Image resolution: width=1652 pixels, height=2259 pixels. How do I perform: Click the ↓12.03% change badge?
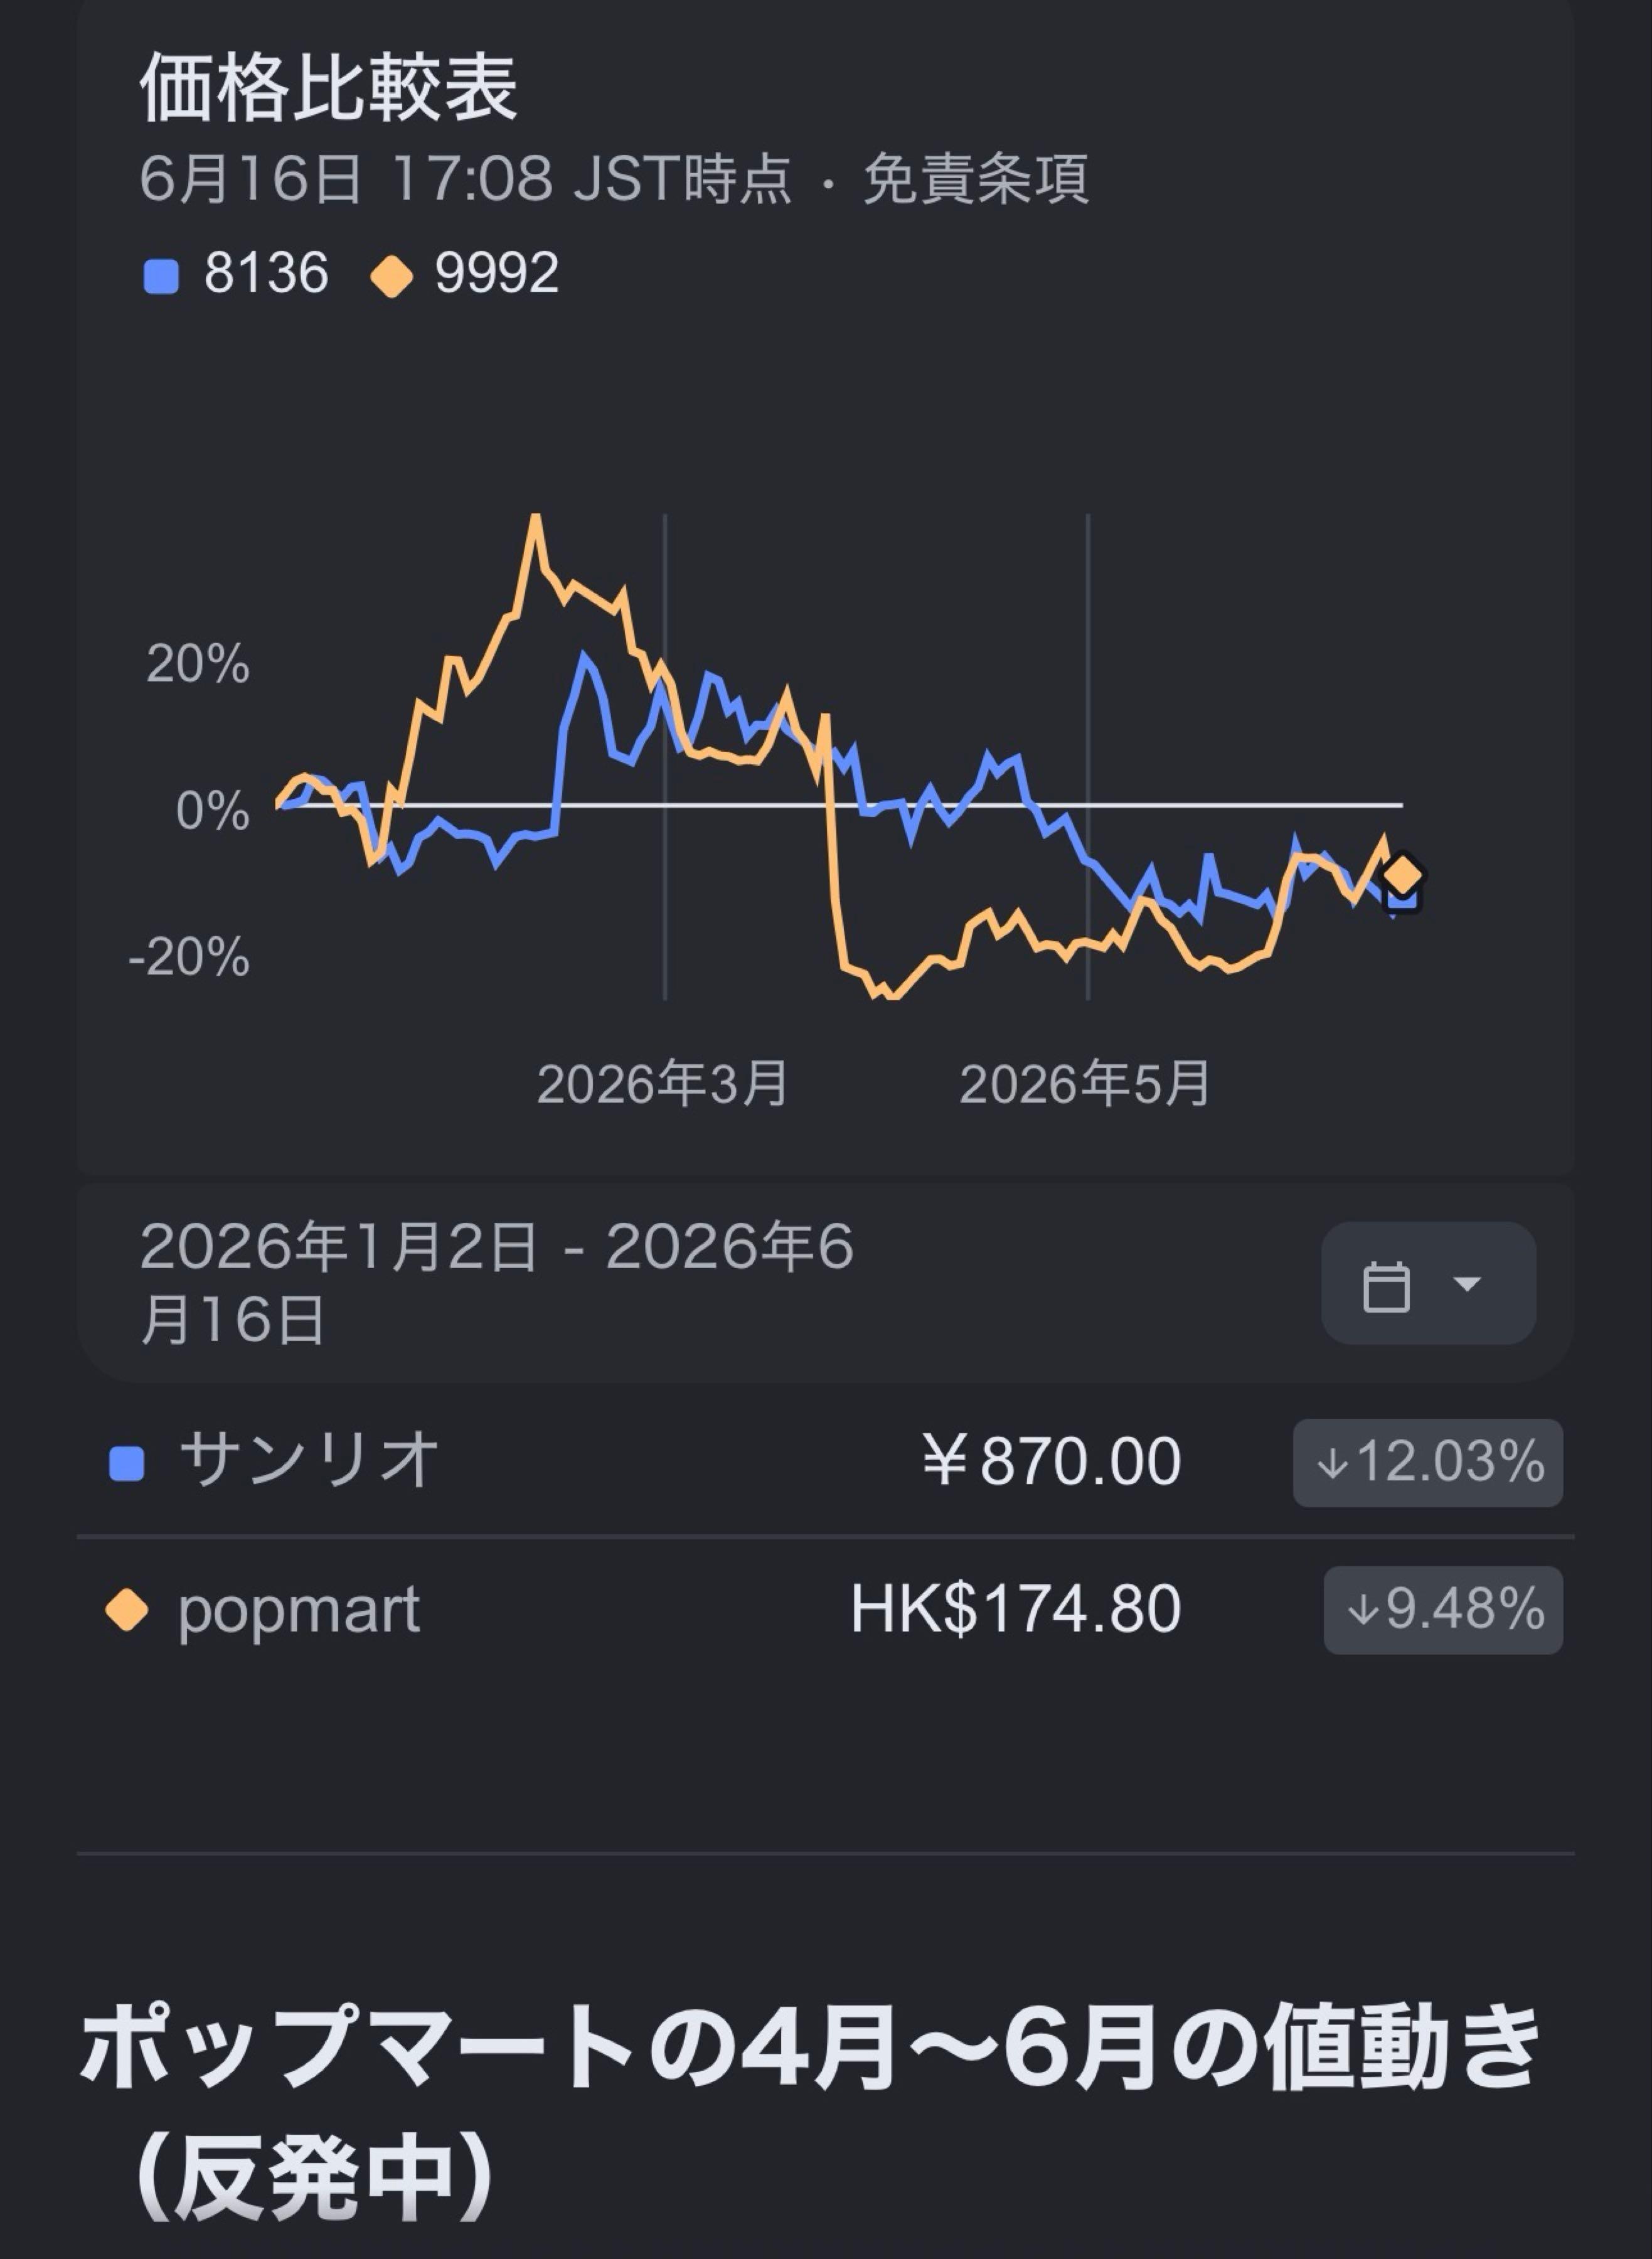[1428, 1462]
